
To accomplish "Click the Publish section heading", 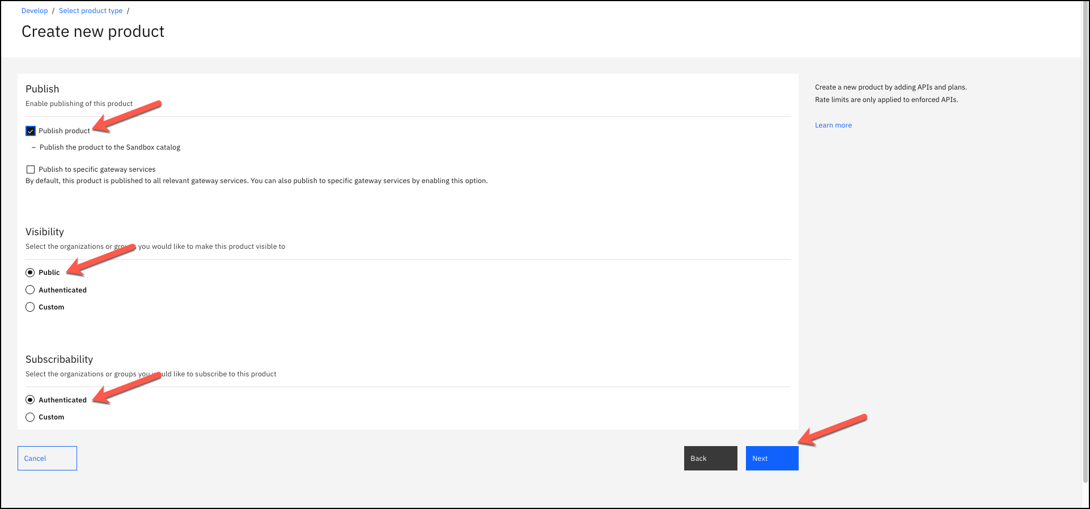I will pos(43,89).
